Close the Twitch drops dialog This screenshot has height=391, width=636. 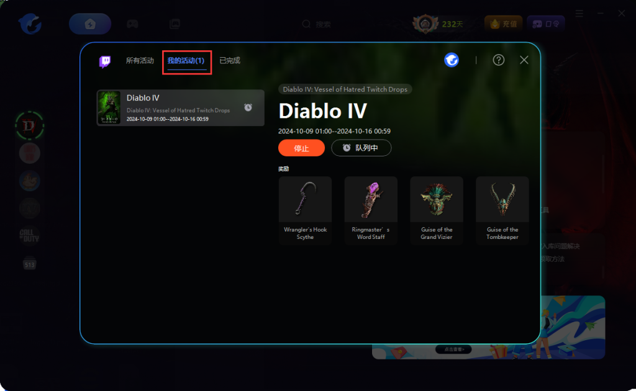(x=524, y=60)
